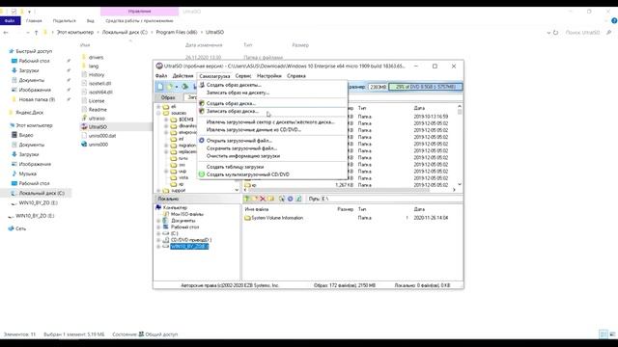
Task: Select 'Очистить информацию загрузки' entry
Action: click(x=243, y=156)
